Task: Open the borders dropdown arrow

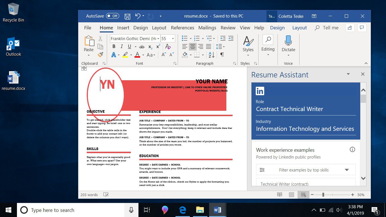Action: tap(203, 55)
